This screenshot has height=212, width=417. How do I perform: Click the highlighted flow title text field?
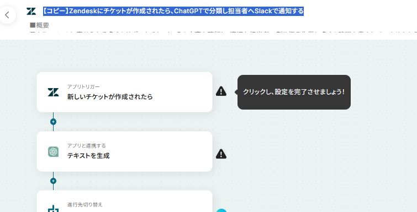point(173,11)
